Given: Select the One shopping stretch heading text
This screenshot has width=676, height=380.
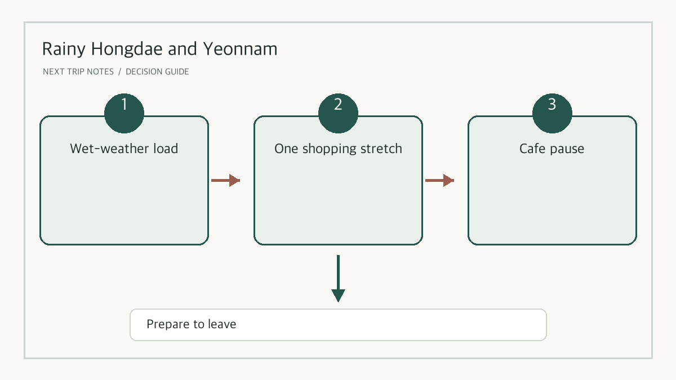Looking at the screenshot, I should coord(338,149).
